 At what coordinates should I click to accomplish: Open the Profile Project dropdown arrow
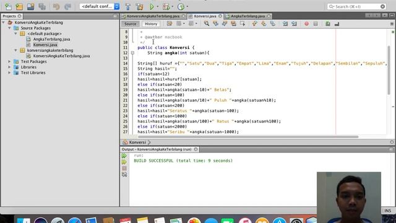coord(187,7)
